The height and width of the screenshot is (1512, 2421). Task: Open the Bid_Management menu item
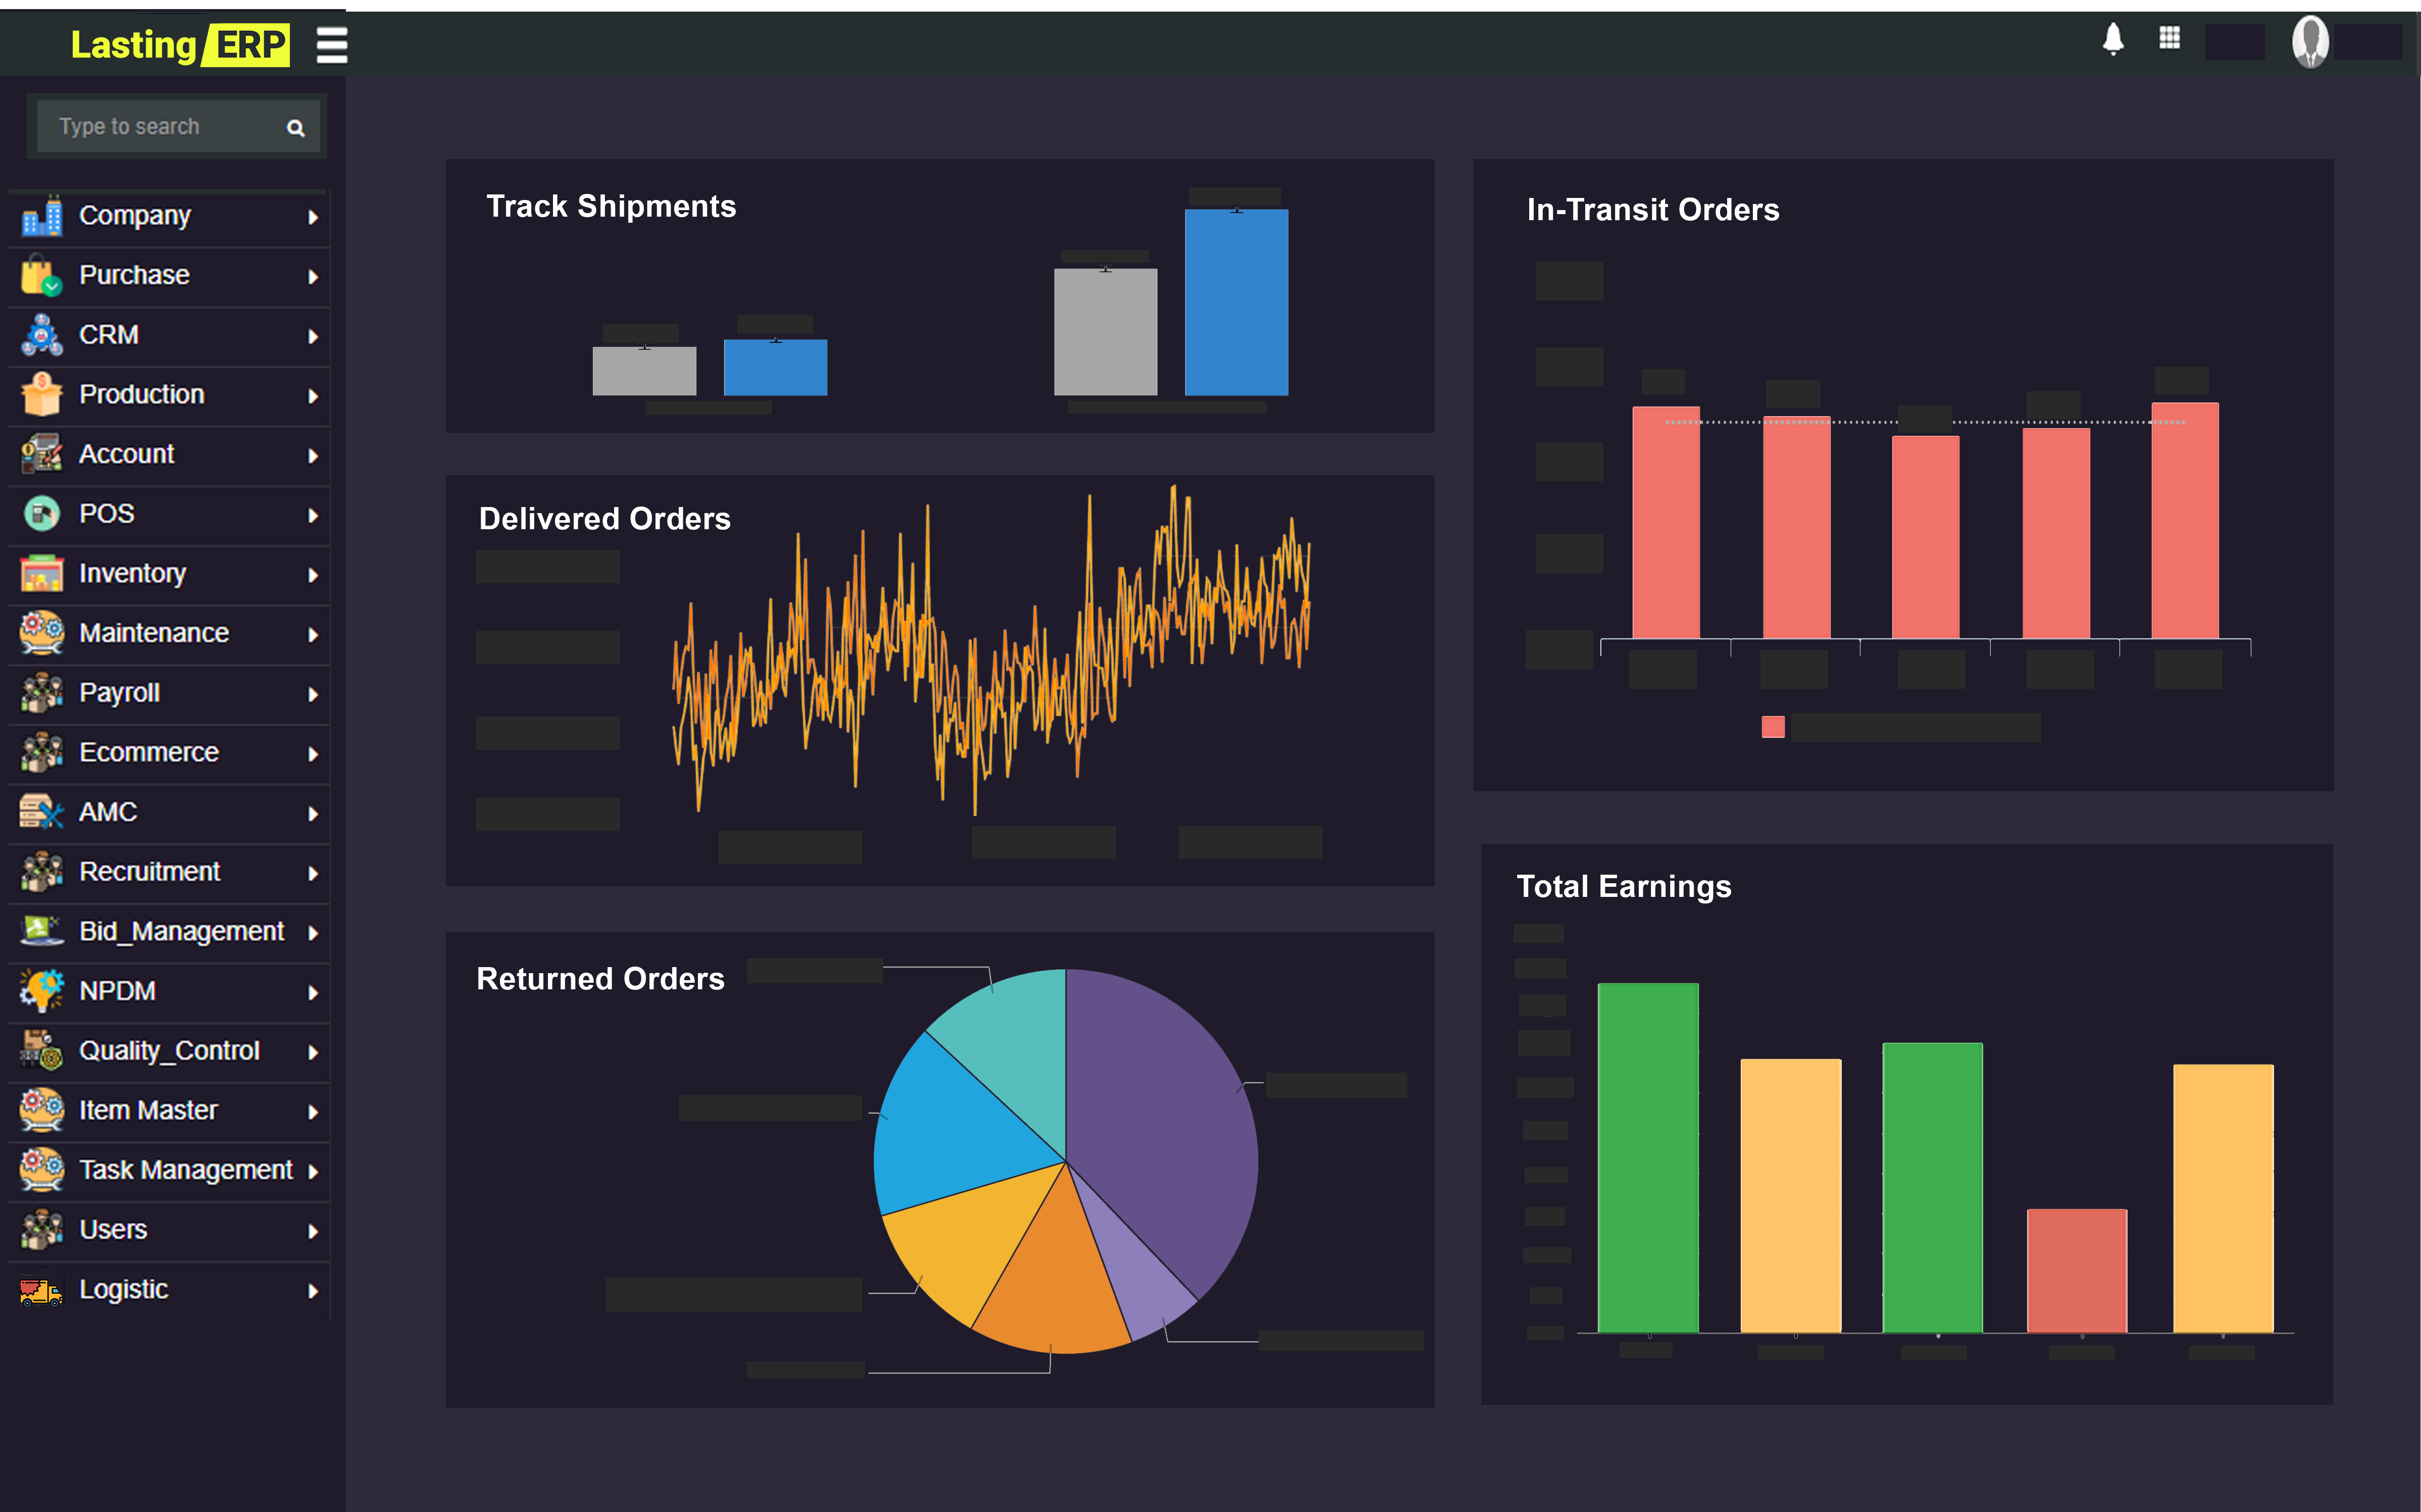click(181, 932)
